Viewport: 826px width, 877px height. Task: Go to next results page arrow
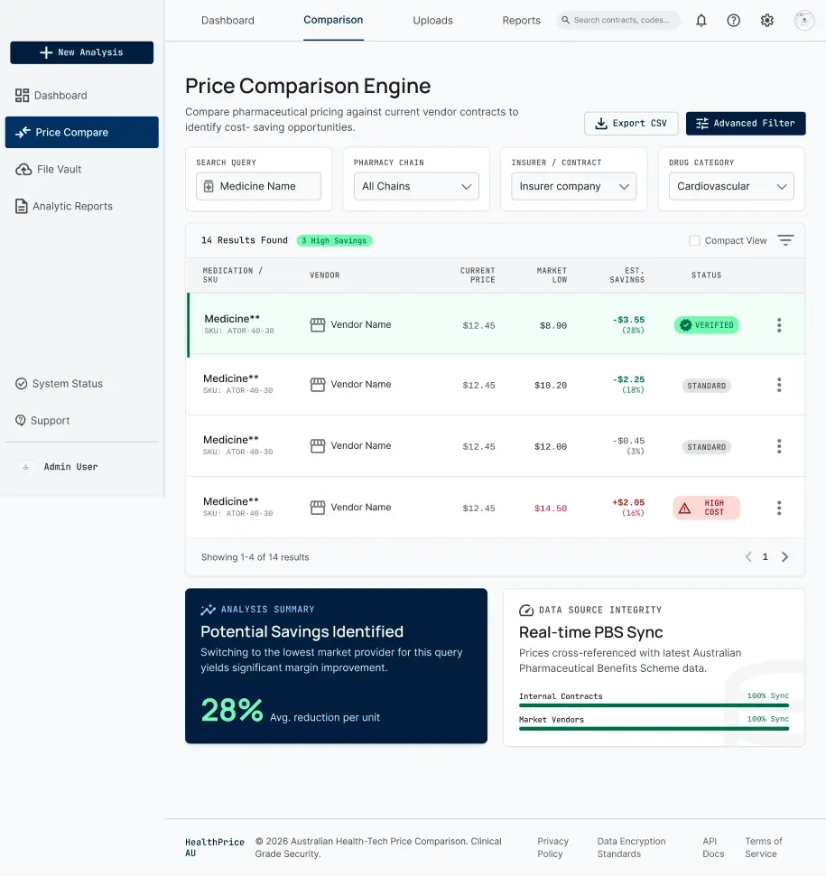click(x=784, y=557)
